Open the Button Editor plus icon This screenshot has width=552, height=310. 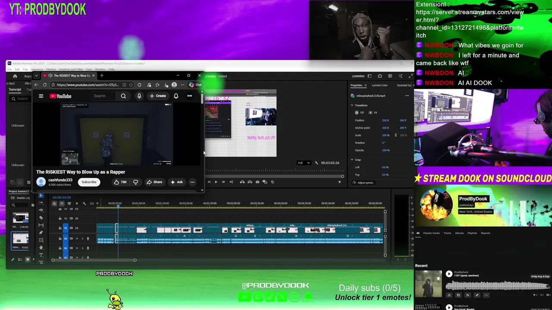tap(339, 182)
